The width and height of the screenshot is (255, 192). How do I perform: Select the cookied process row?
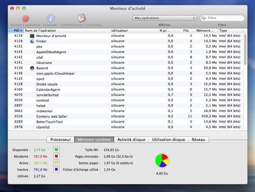point(126,100)
